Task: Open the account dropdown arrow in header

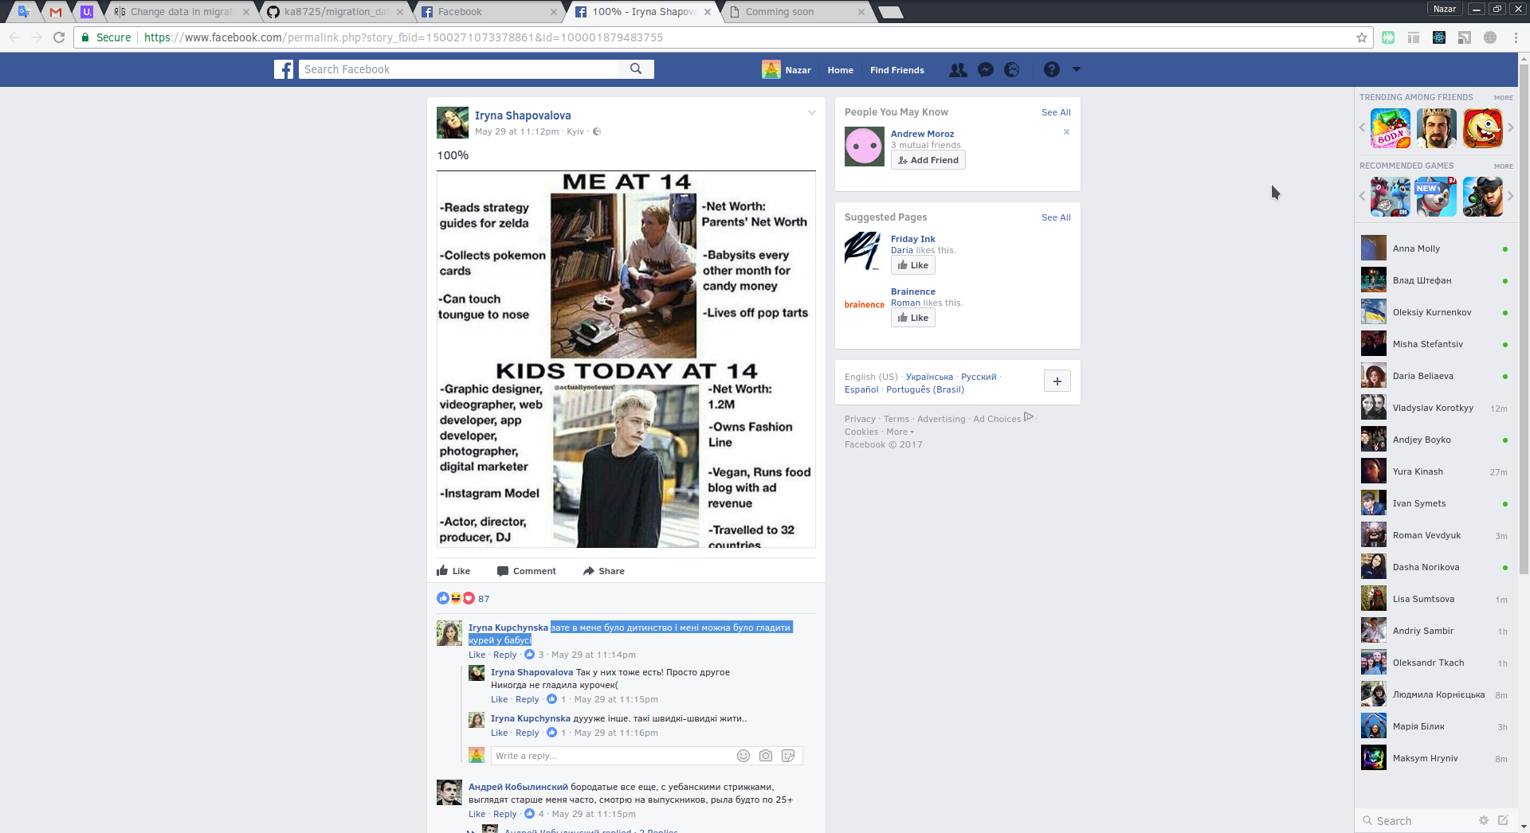Action: click(1077, 69)
